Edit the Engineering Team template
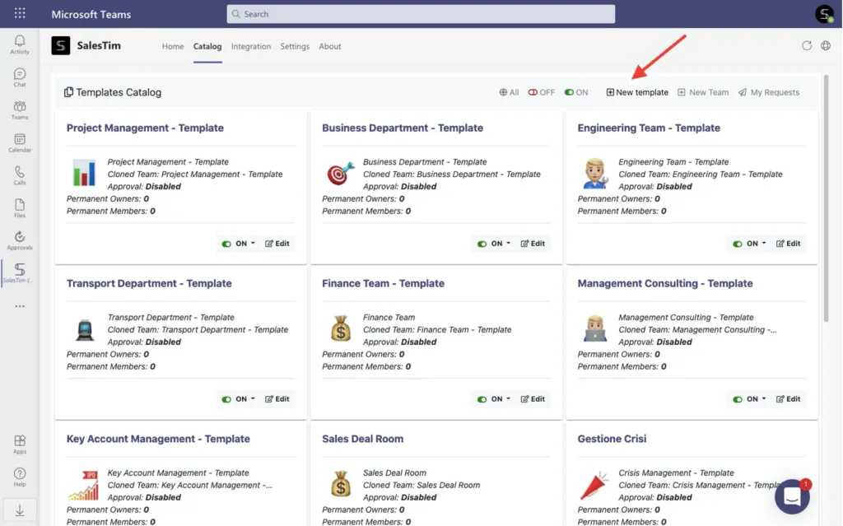Screen dimensions: 843x526 [x=788, y=244]
